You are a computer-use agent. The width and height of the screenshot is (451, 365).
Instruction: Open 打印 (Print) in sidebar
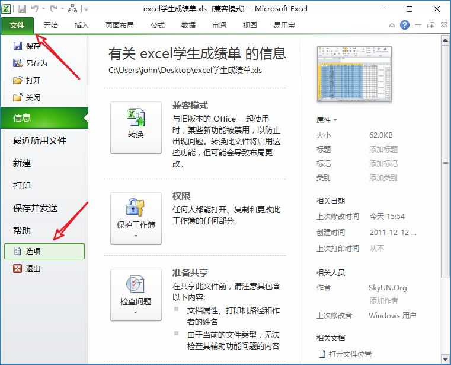(x=22, y=186)
